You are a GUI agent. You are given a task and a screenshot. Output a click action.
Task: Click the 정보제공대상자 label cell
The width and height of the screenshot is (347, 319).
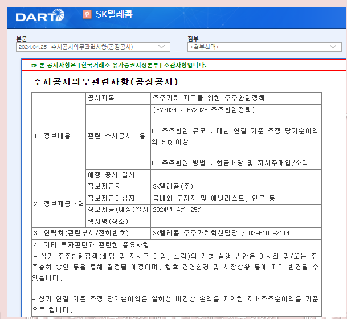pyautogui.click(x=118, y=198)
